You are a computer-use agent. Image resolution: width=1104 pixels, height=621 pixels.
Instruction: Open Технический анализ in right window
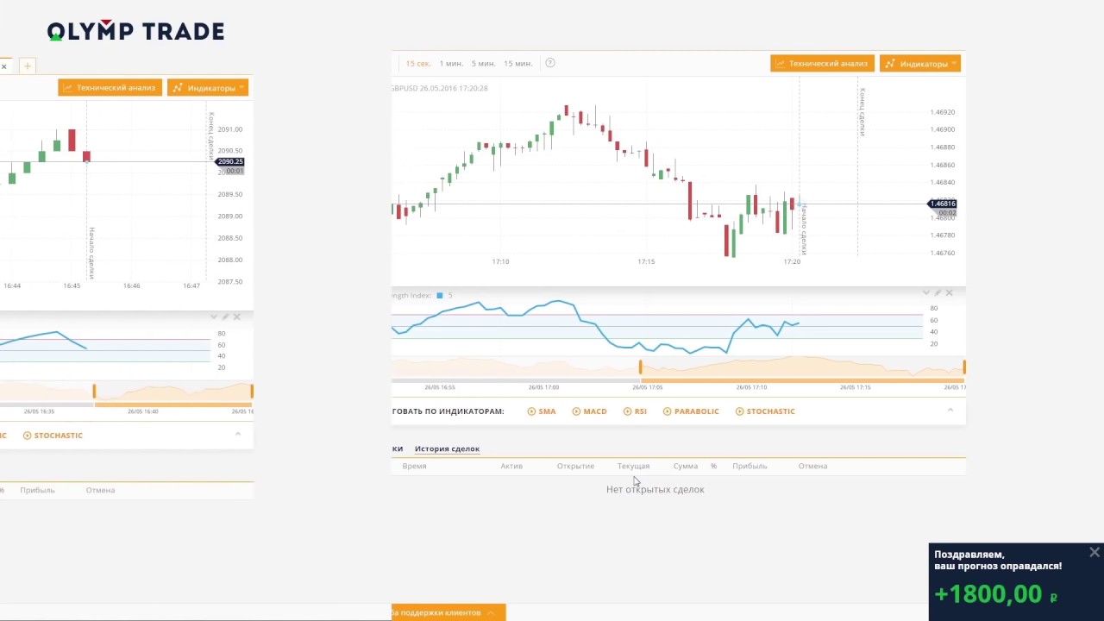click(x=822, y=64)
